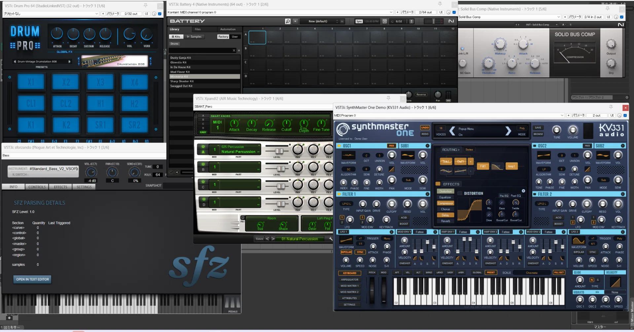Toggle the Drum Pro plugin enable checkbox
Screen dimensions: 634x332
pos(160,14)
